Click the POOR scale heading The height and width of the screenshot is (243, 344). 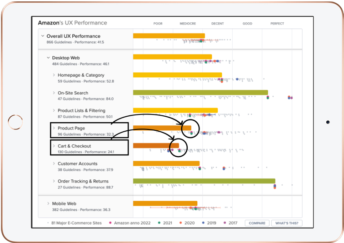click(x=158, y=24)
